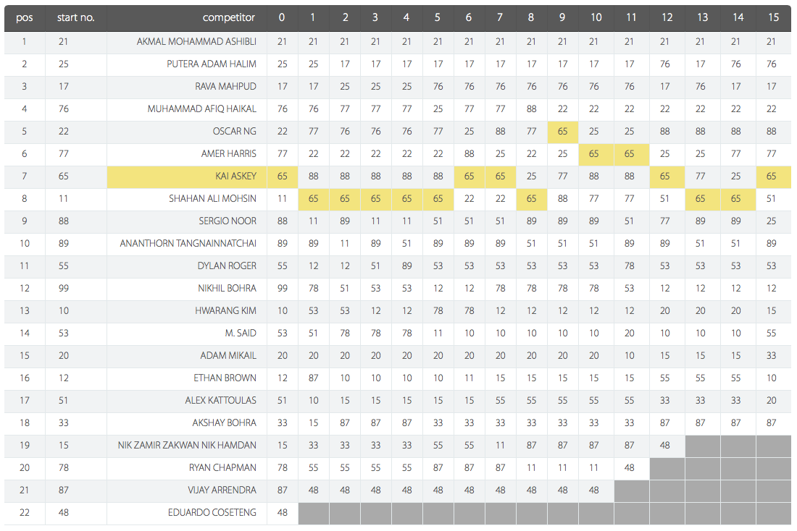
Task: Click competitor name AMER HARRIS
Action: point(229,153)
